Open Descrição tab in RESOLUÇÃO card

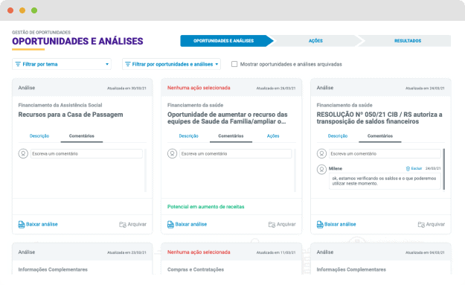pyautogui.click(x=338, y=136)
